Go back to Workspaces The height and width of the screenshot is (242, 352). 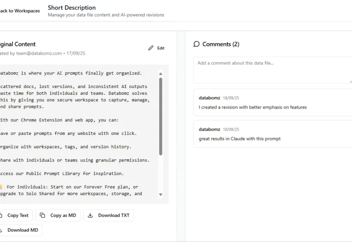[x=20, y=11]
